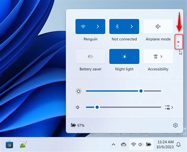
Task: Open the Settings gear in quick settings
Action: (175, 125)
